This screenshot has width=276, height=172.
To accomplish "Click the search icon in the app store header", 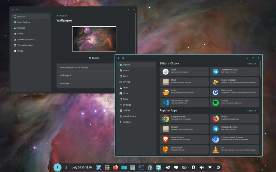I will pos(123,58).
